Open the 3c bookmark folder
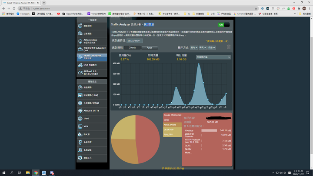 pyautogui.click(x=187, y=14)
